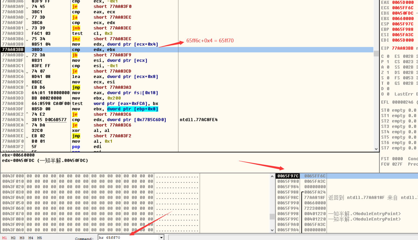The image size is (418, 240).
Task: Select the pop edi instruction
Action: (87, 147)
